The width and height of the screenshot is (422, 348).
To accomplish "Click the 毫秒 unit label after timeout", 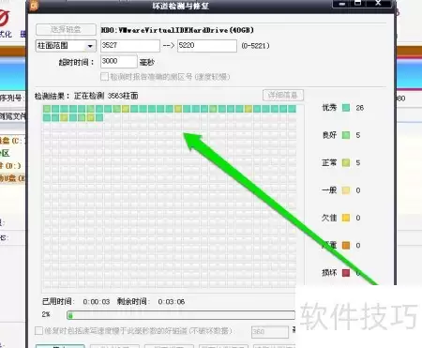I will 146,62.
